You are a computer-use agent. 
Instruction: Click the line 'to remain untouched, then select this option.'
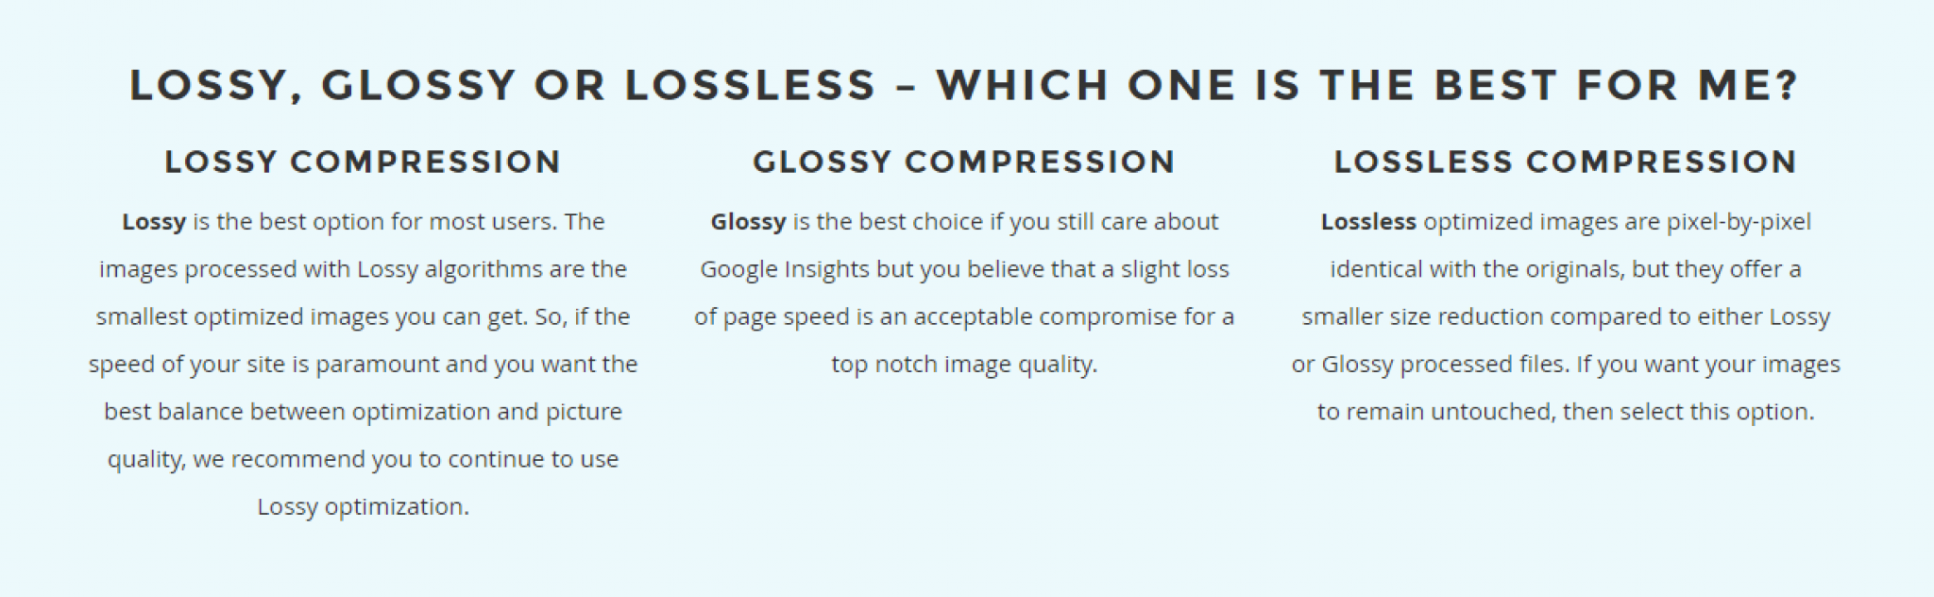[1566, 413]
